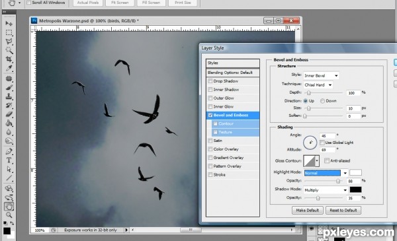Screen dimensions: 397x241
Task: Select the Move tool
Action: click(x=9, y=24)
